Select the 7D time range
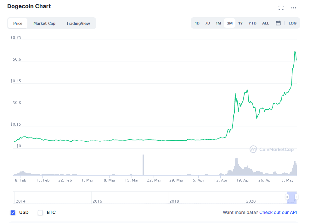 tap(208, 23)
